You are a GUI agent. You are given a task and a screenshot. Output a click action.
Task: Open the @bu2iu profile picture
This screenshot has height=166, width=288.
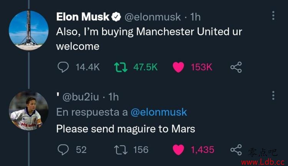pos(29,111)
